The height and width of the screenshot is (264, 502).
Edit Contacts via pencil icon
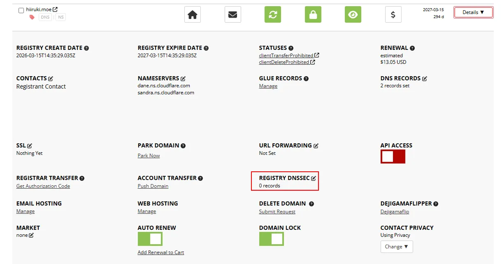[x=51, y=78]
